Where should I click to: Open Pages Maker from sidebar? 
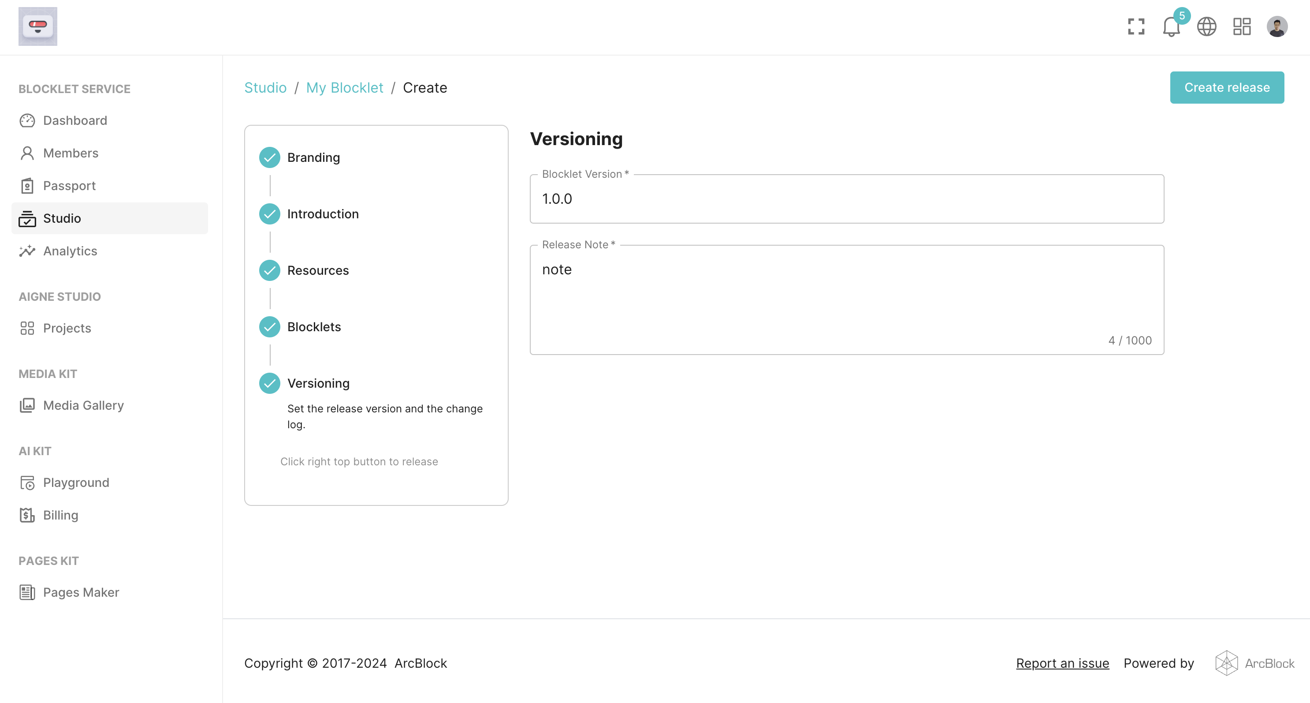point(81,592)
